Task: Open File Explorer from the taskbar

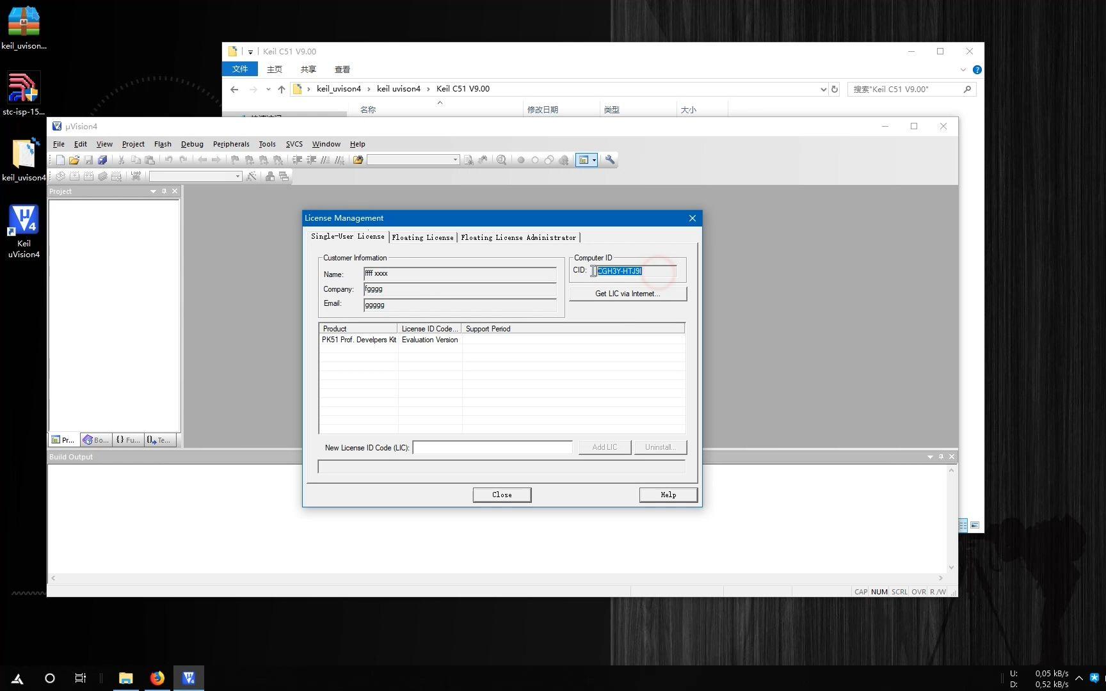Action: [x=125, y=678]
